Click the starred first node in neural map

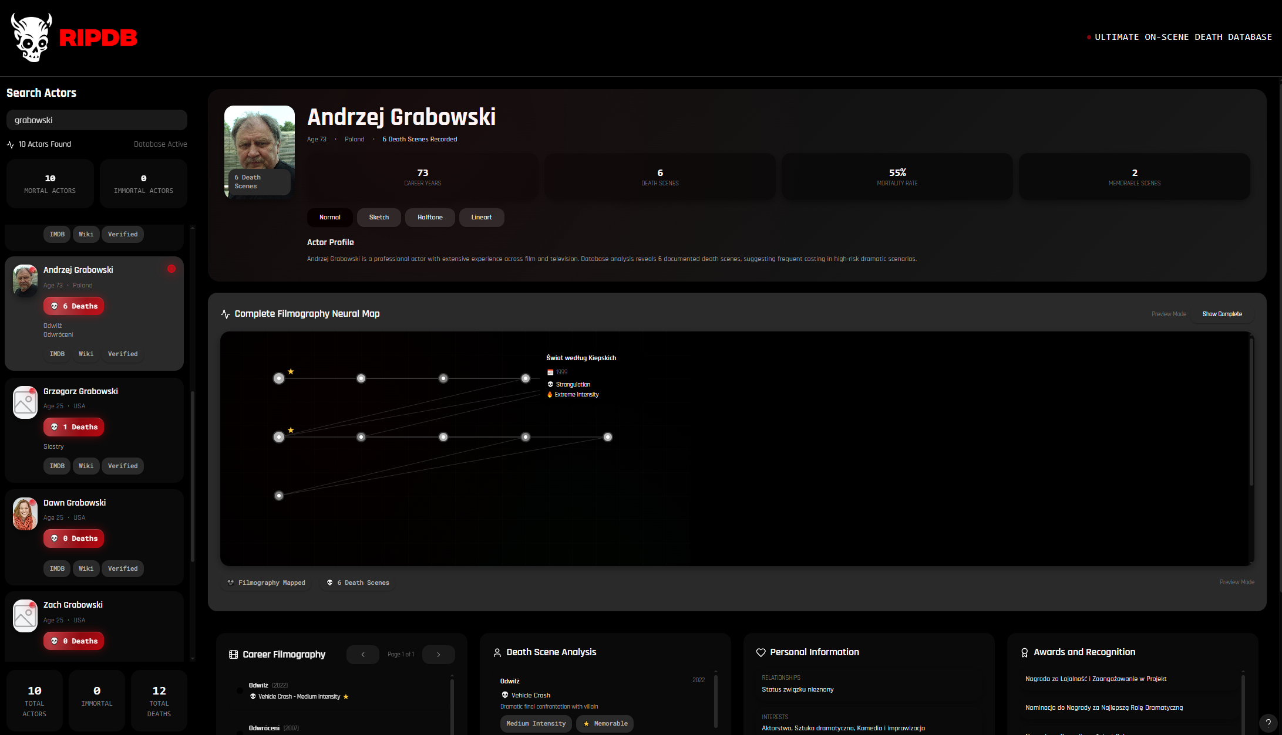279,378
